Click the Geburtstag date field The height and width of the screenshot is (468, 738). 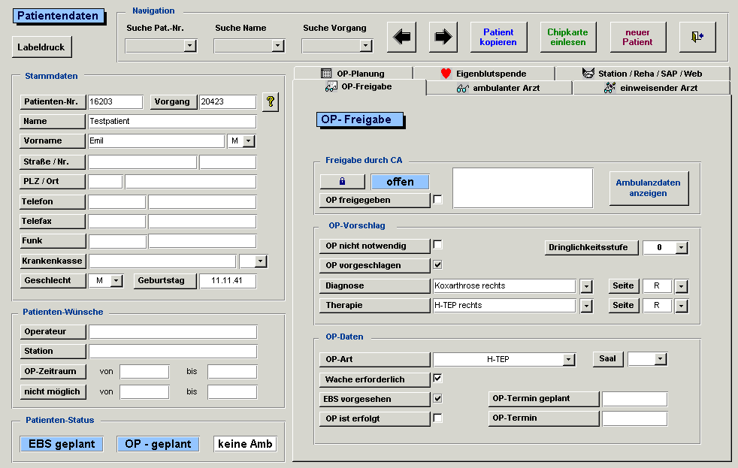pyautogui.click(x=228, y=281)
